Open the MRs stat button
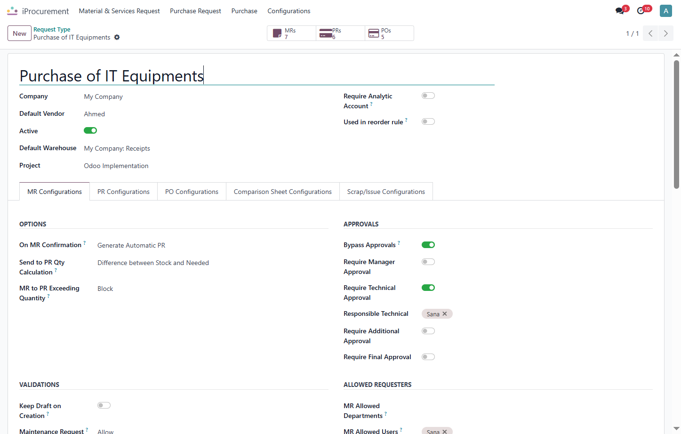The width and height of the screenshot is (681, 434). [x=291, y=33]
